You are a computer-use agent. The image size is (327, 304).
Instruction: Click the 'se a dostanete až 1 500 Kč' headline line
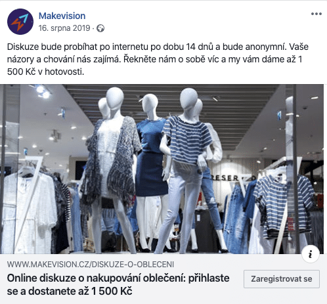tap(70, 292)
